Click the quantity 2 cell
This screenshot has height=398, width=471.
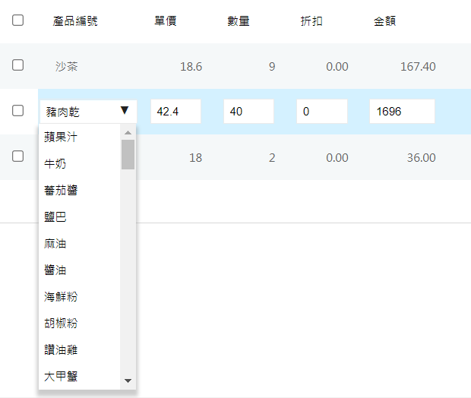click(x=272, y=158)
